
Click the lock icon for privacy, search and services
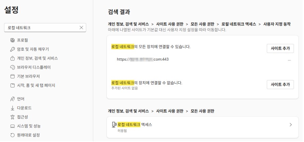[x=13, y=58]
